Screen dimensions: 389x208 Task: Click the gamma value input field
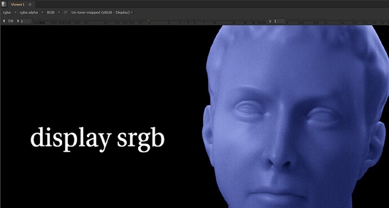tap(279, 21)
